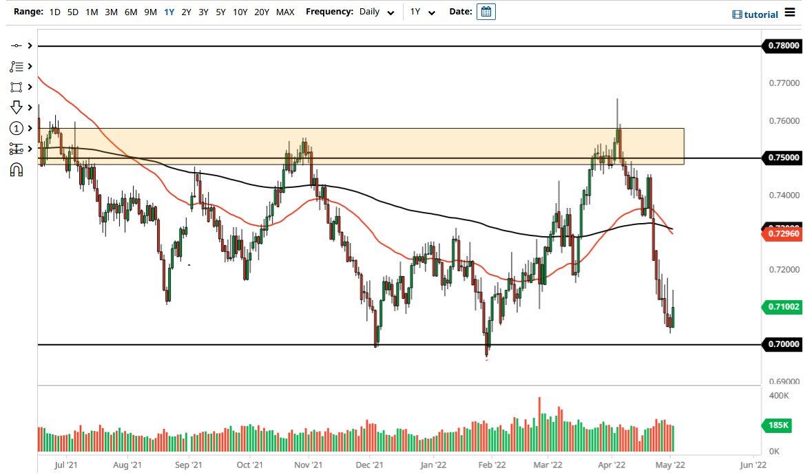This screenshot has height=475, width=812.
Task: Select the polyline annotation tool in the sidebar
Action: tap(17, 66)
